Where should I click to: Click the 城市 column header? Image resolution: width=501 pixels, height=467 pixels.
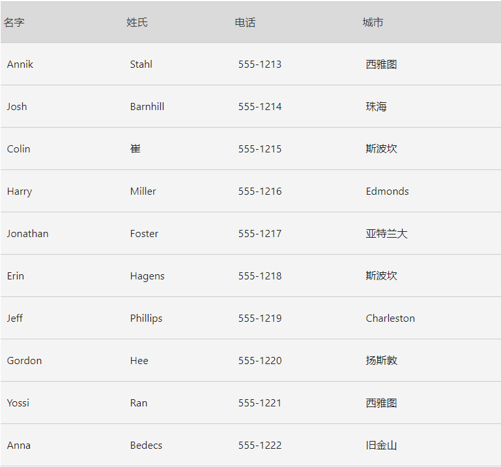click(x=373, y=23)
